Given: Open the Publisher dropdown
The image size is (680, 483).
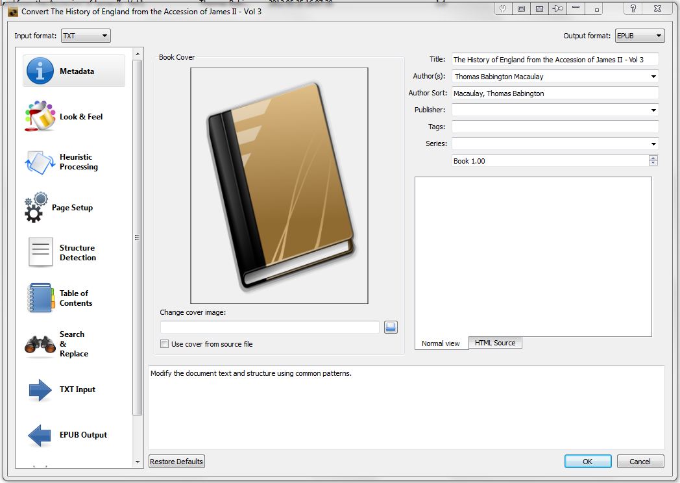Looking at the screenshot, I should point(653,110).
